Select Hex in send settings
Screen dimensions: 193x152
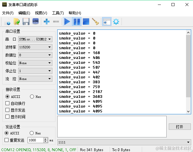tap(32, 133)
